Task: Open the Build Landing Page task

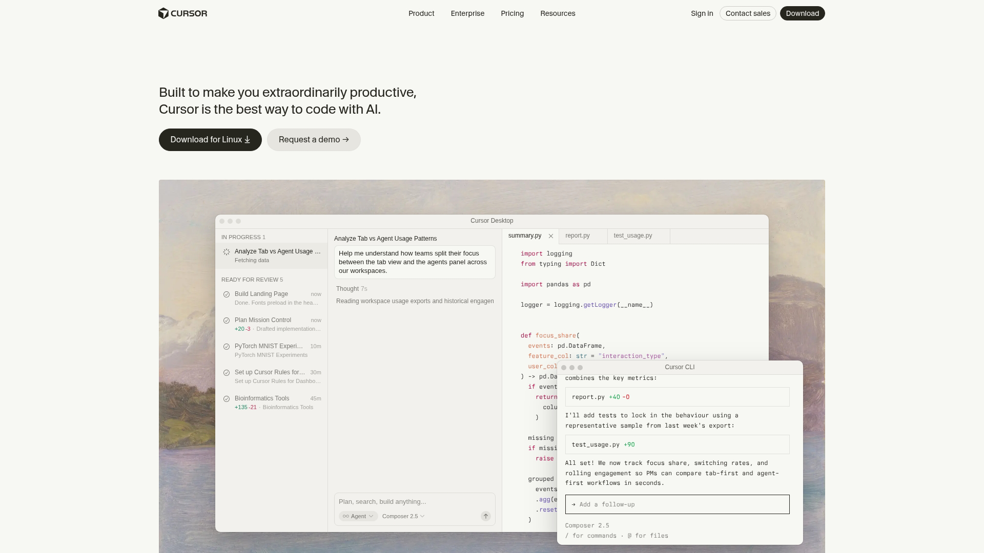Action: pyautogui.click(x=272, y=298)
